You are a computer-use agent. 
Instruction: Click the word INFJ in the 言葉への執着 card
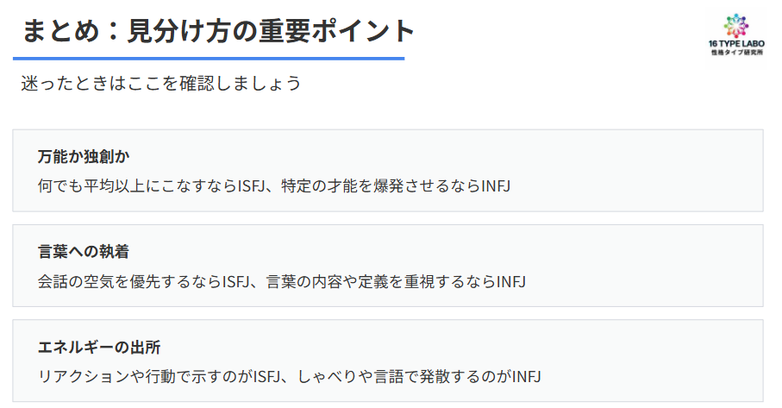click(x=510, y=280)
